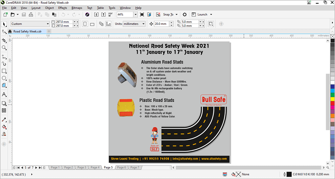
Task: Toggle Proof Colors in status bar
Action: tap(225, 174)
